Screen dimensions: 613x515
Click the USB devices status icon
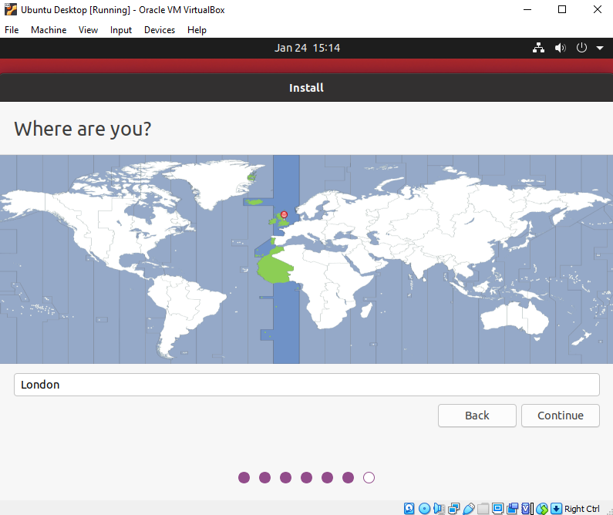click(469, 508)
